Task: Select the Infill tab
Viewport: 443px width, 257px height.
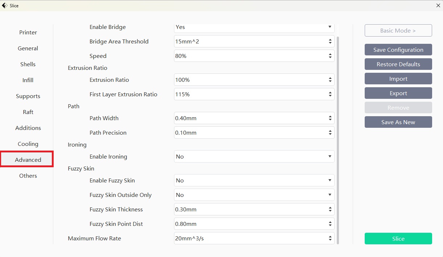Action: tap(28, 80)
